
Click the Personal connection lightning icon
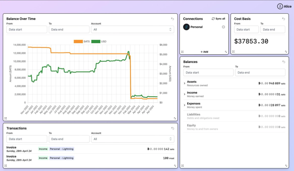[x=186, y=27]
